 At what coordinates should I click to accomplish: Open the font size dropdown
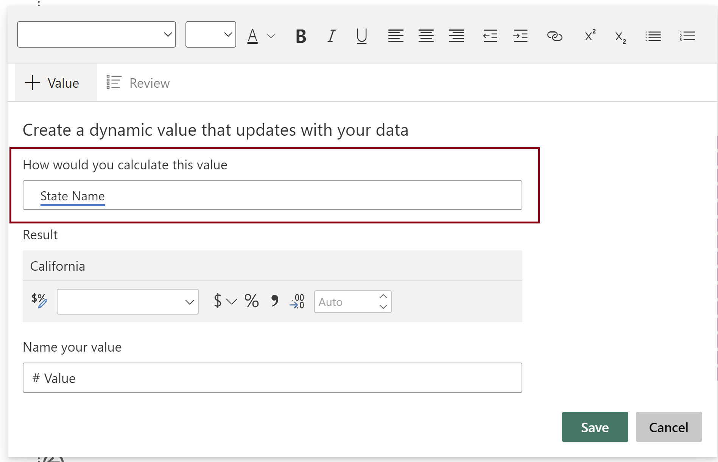(x=211, y=34)
